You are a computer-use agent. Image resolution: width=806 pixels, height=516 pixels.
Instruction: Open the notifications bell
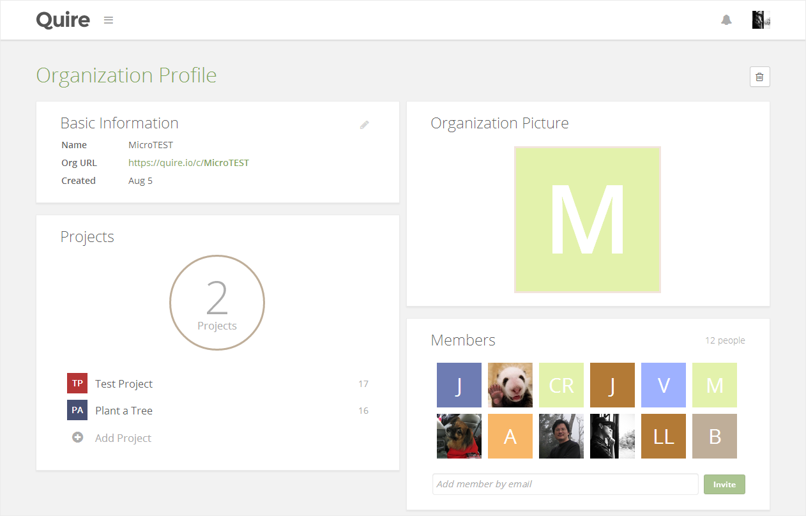tap(726, 20)
